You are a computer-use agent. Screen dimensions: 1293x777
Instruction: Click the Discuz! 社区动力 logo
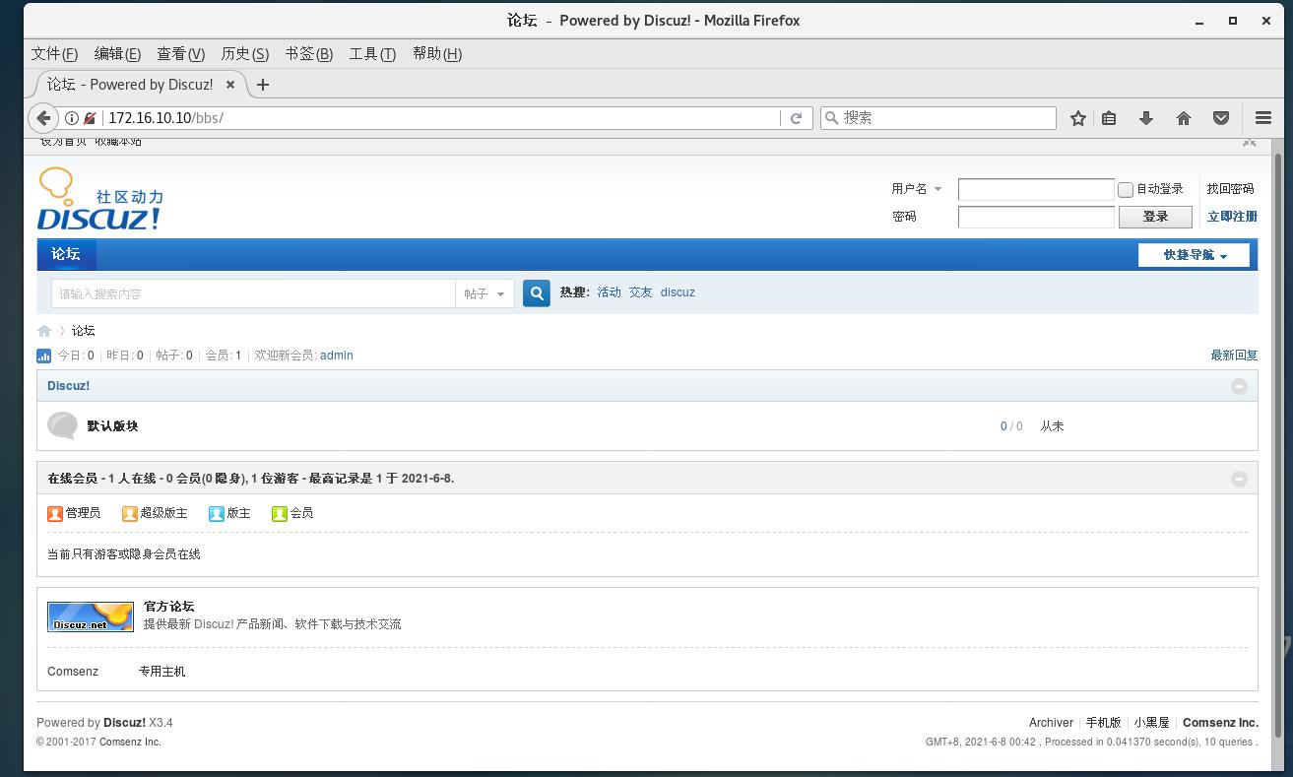coord(99,199)
